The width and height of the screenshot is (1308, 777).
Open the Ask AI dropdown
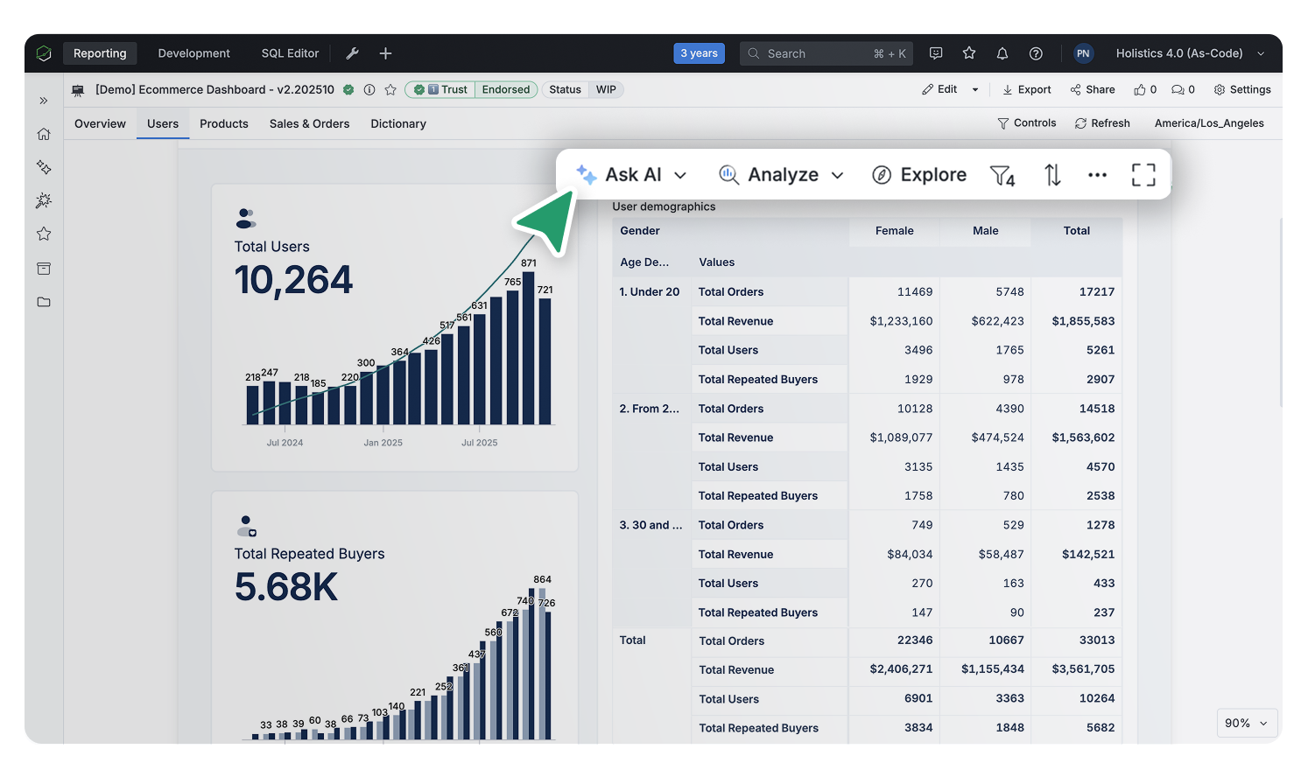[x=631, y=175]
